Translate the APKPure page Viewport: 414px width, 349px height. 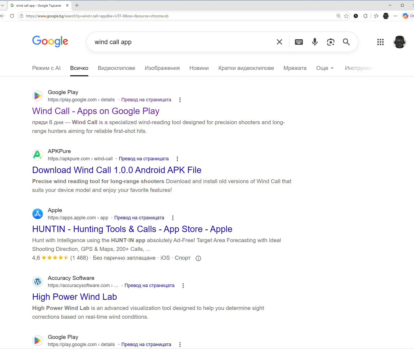(x=144, y=159)
